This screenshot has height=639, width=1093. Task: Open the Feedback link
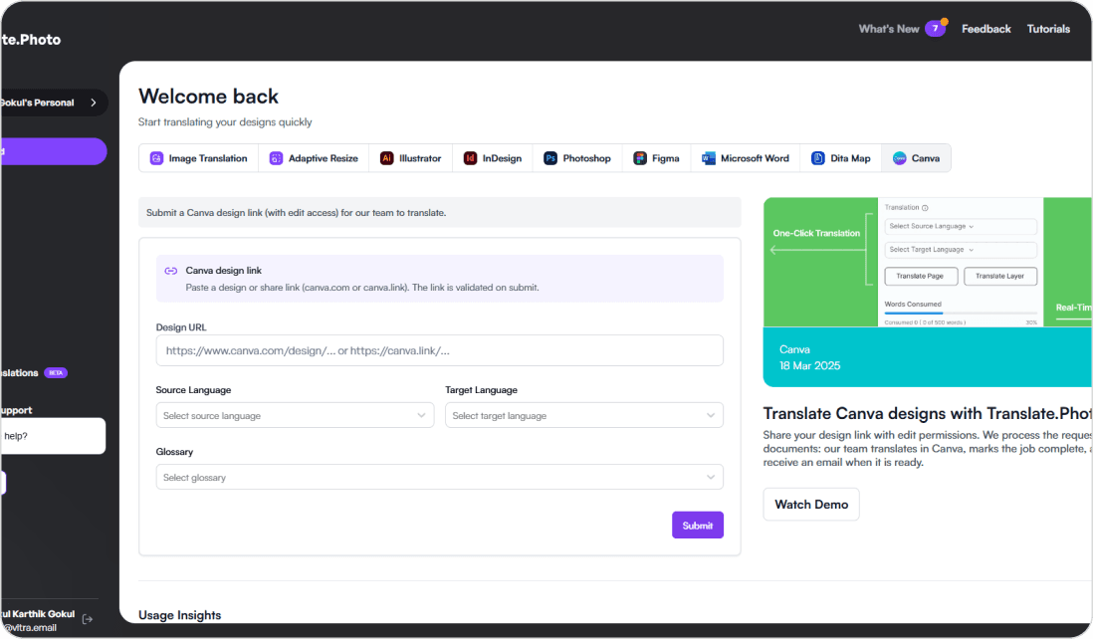985,29
